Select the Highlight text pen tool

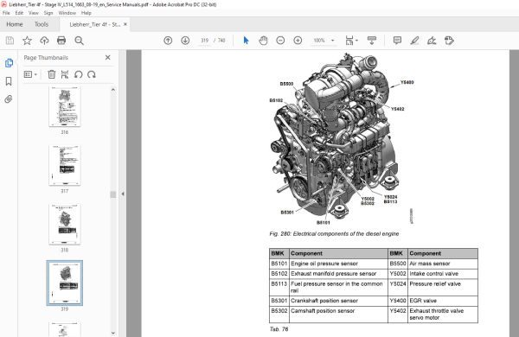(414, 41)
